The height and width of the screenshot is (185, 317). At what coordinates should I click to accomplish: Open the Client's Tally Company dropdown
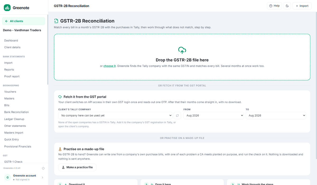pos(116,115)
